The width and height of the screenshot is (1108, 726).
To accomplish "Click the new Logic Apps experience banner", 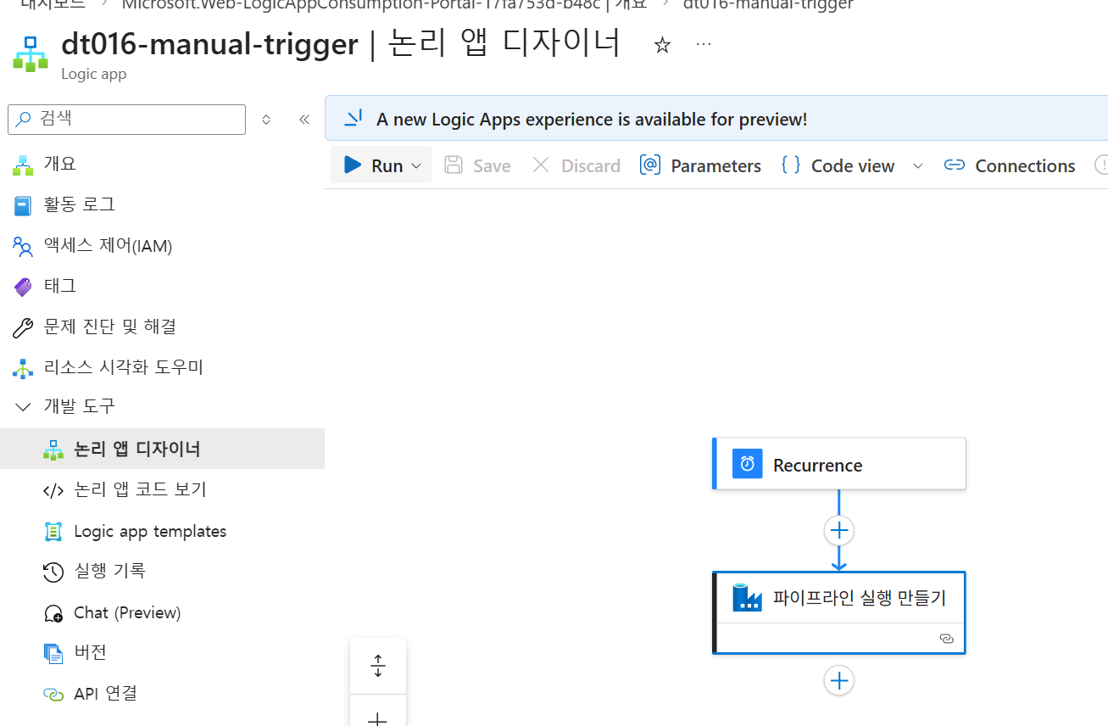I will (716, 118).
